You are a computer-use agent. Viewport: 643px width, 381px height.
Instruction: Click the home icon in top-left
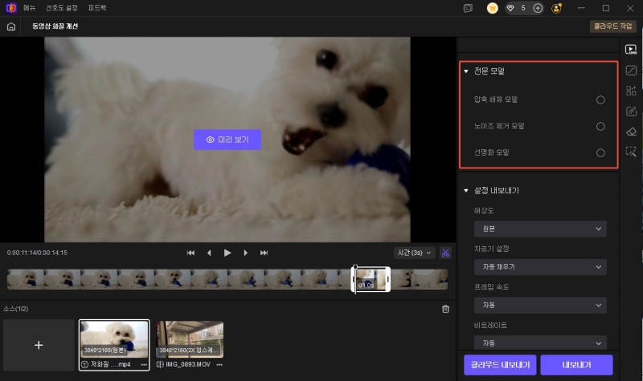pyautogui.click(x=10, y=26)
